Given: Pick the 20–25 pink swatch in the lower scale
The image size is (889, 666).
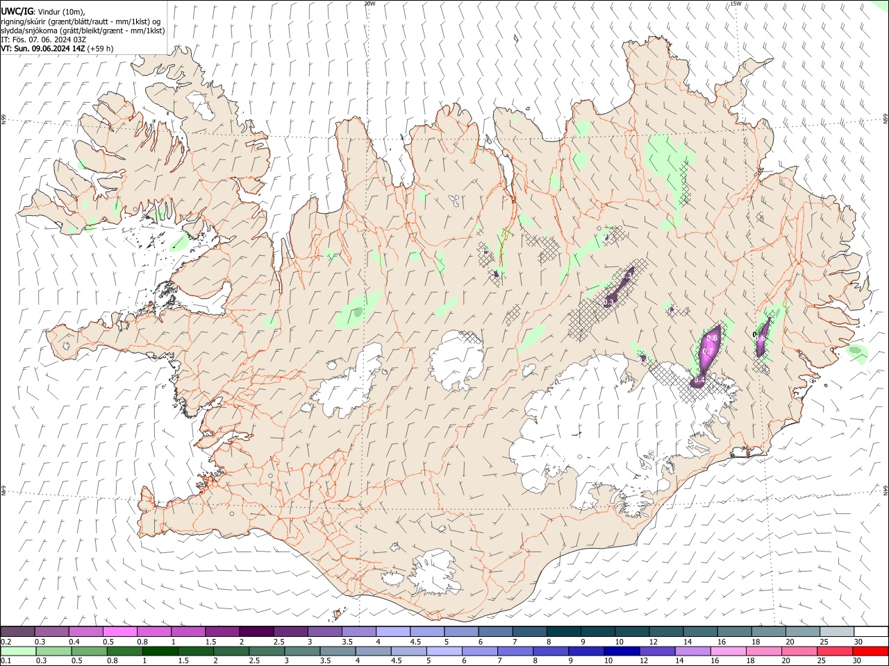Looking at the screenshot, I should pos(801,651).
